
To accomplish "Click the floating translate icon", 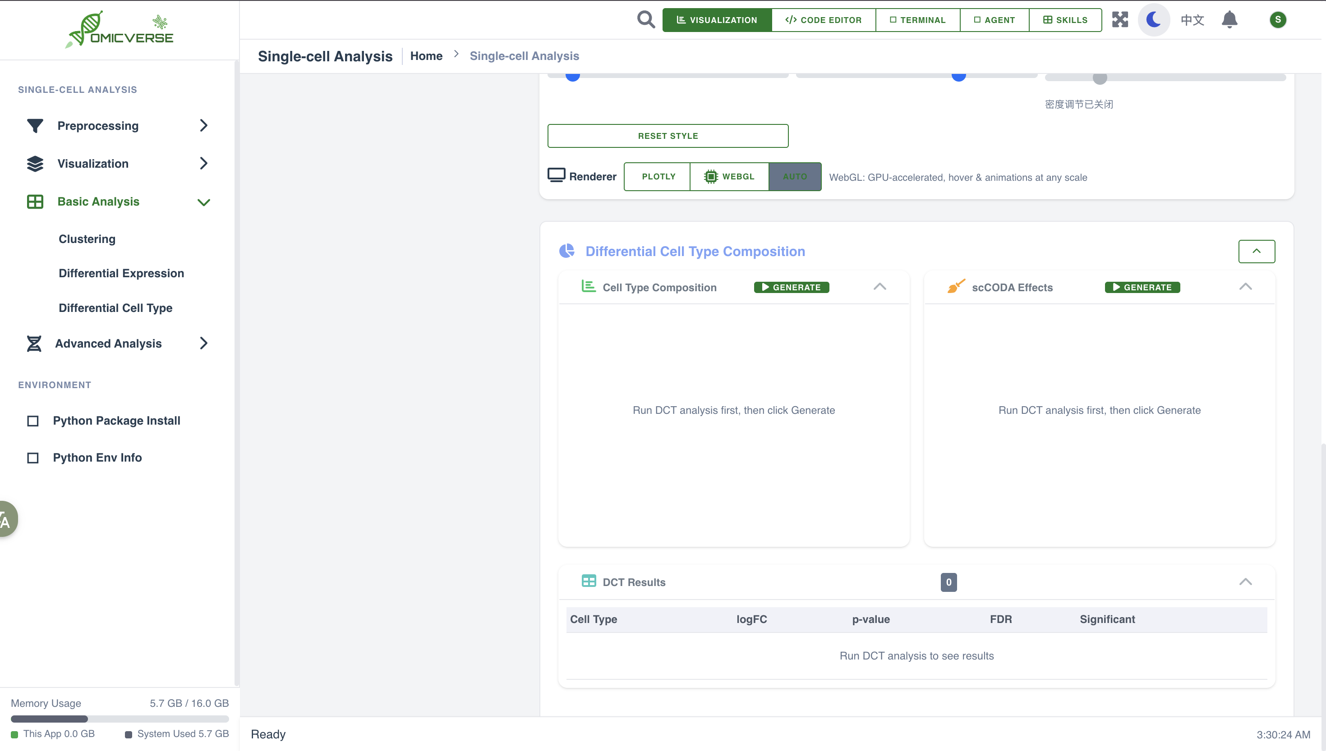I will click(6, 519).
